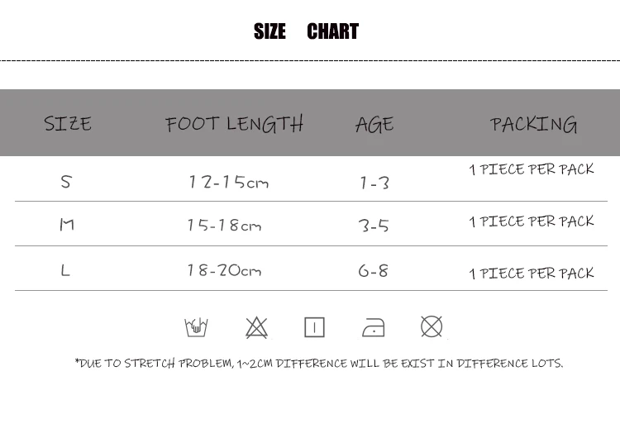
Task: Click the 18-20cm foot length value
Action: tap(224, 270)
